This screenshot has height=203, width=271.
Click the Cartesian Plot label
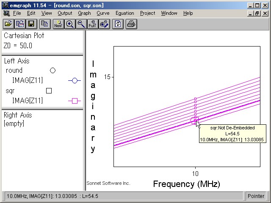24,36
